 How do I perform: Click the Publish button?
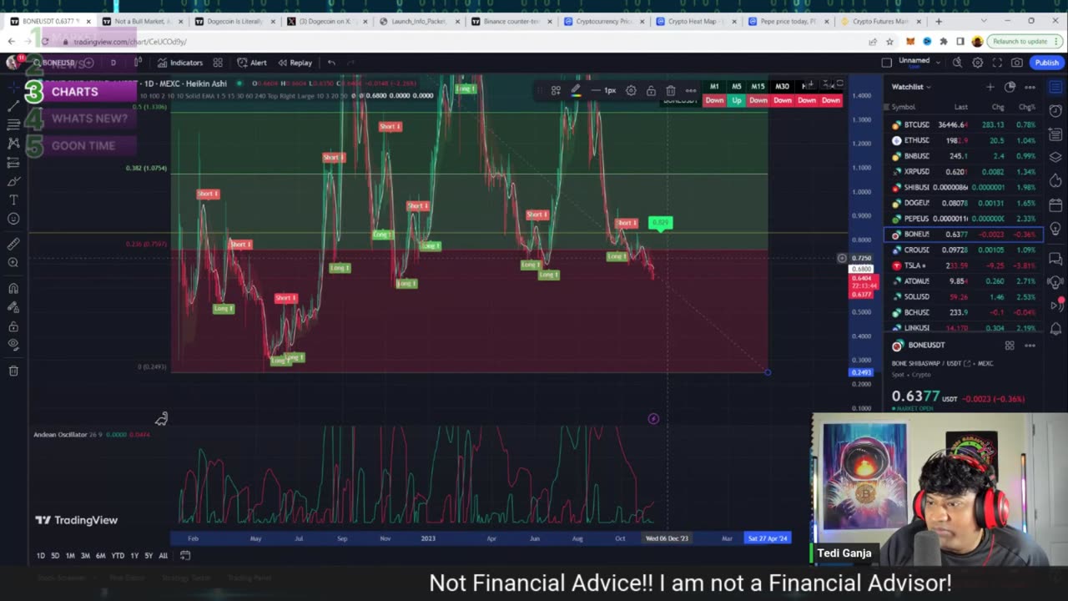coord(1045,63)
